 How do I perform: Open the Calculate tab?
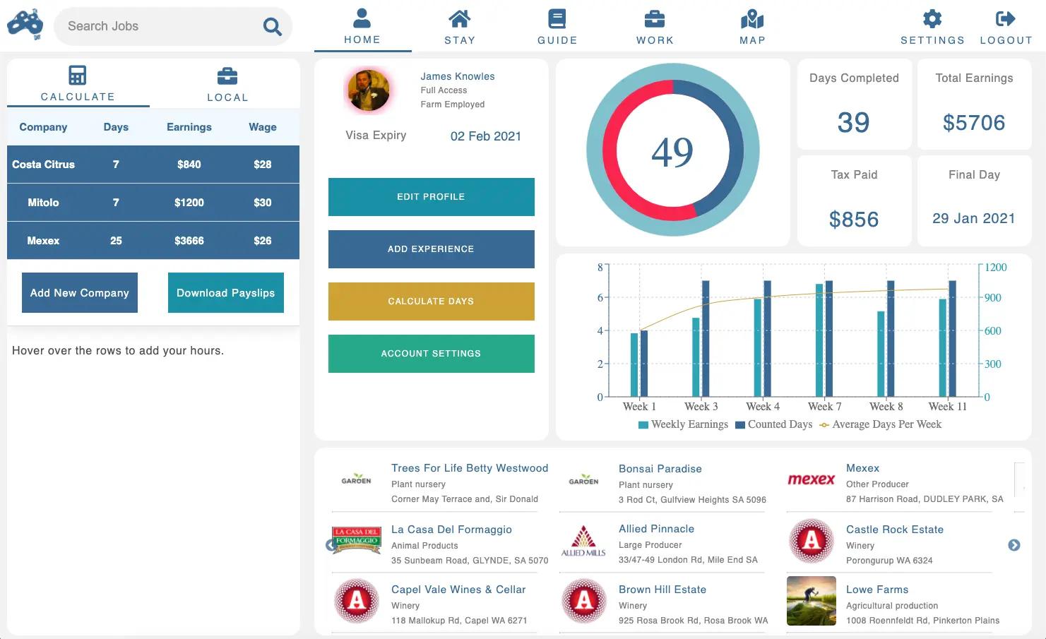tap(78, 83)
